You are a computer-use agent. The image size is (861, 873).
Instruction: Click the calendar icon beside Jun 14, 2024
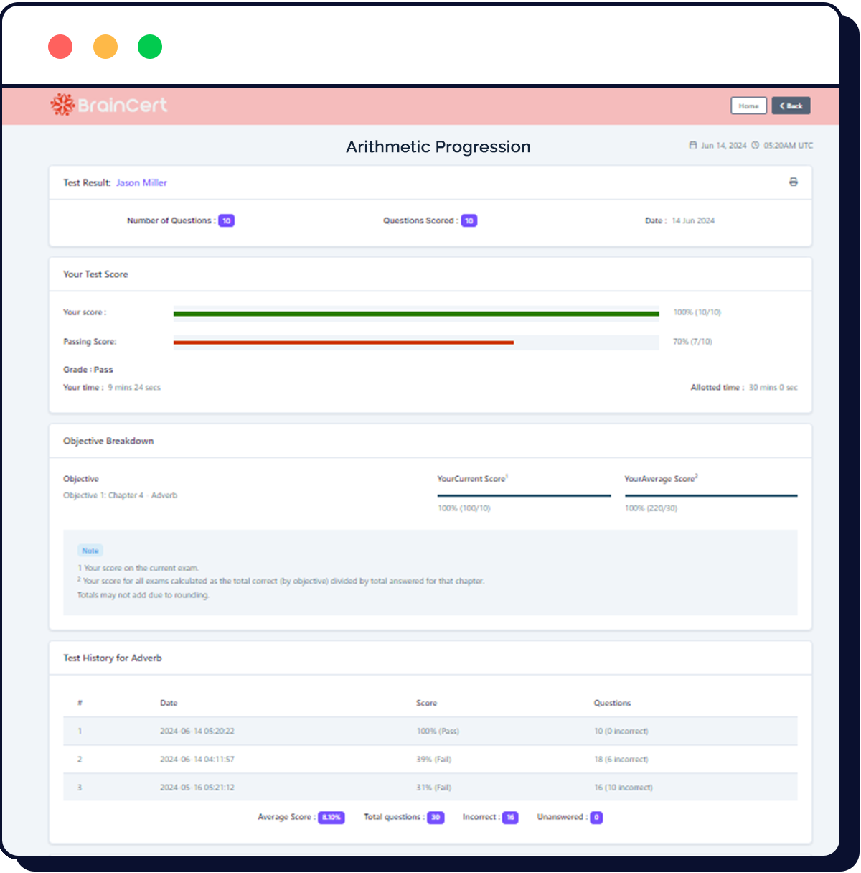pyautogui.click(x=693, y=145)
